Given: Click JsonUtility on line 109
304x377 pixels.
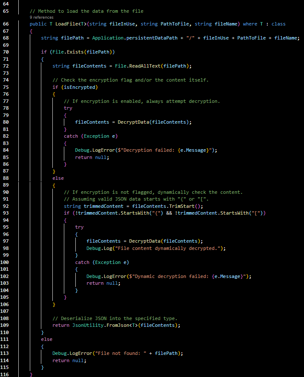Looking at the screenshot, I should click(88, 325).
